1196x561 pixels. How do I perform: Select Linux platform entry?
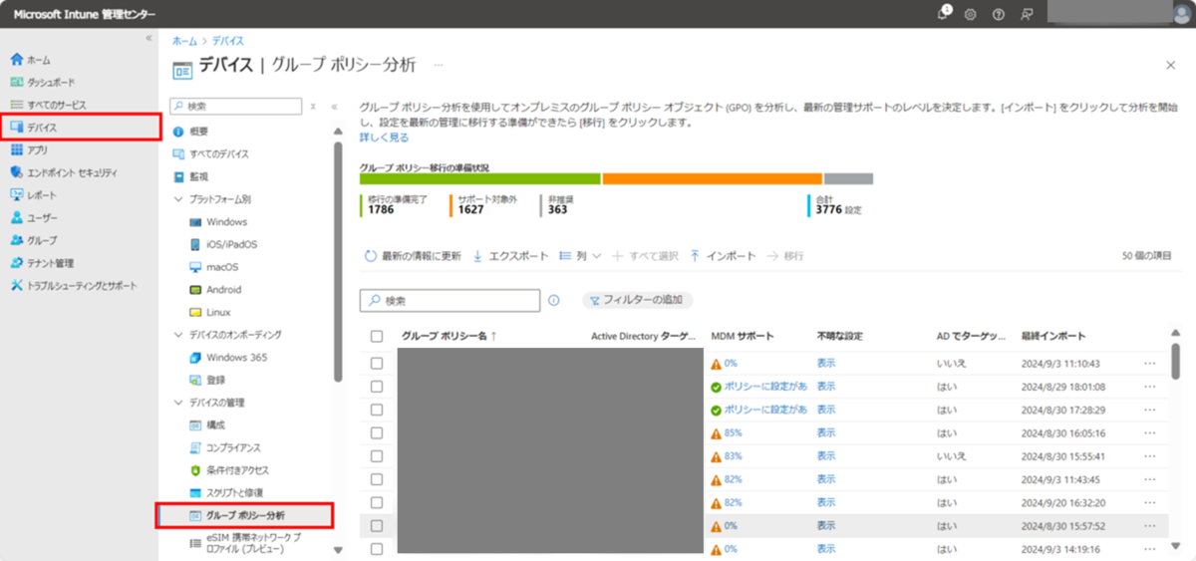click(218, 312)
